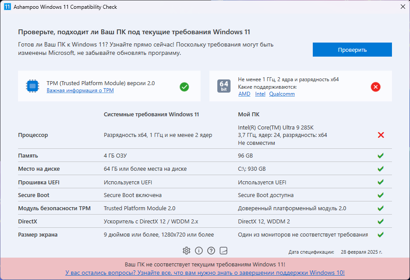Click the red circle X processor status icon
The width and height of the screenshot is (410, 280).
pyautogui.click(x=376, y=87)
